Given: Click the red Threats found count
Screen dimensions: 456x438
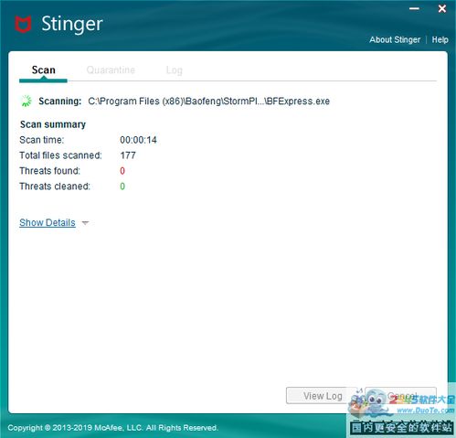Looking at the screenshot, I should tap(122, 171).
